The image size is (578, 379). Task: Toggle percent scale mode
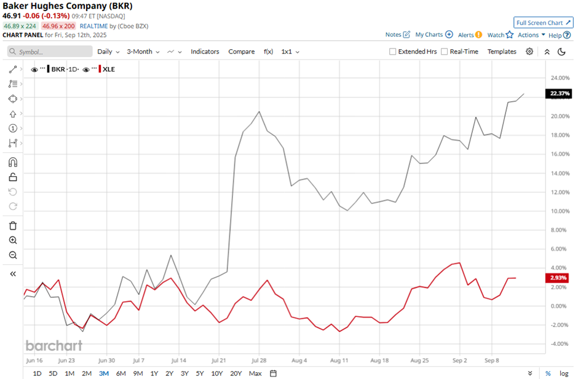coord(548,373)
